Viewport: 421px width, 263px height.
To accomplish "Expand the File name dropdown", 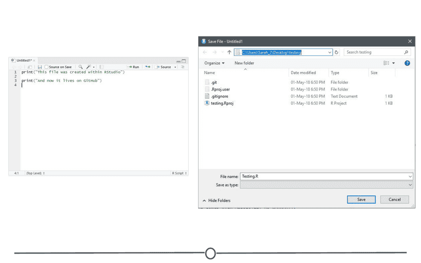I will (410, 176).
